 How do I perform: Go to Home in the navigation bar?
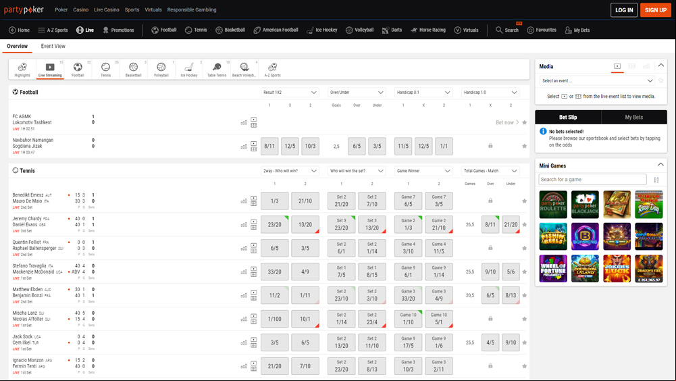tap(20, 30)
